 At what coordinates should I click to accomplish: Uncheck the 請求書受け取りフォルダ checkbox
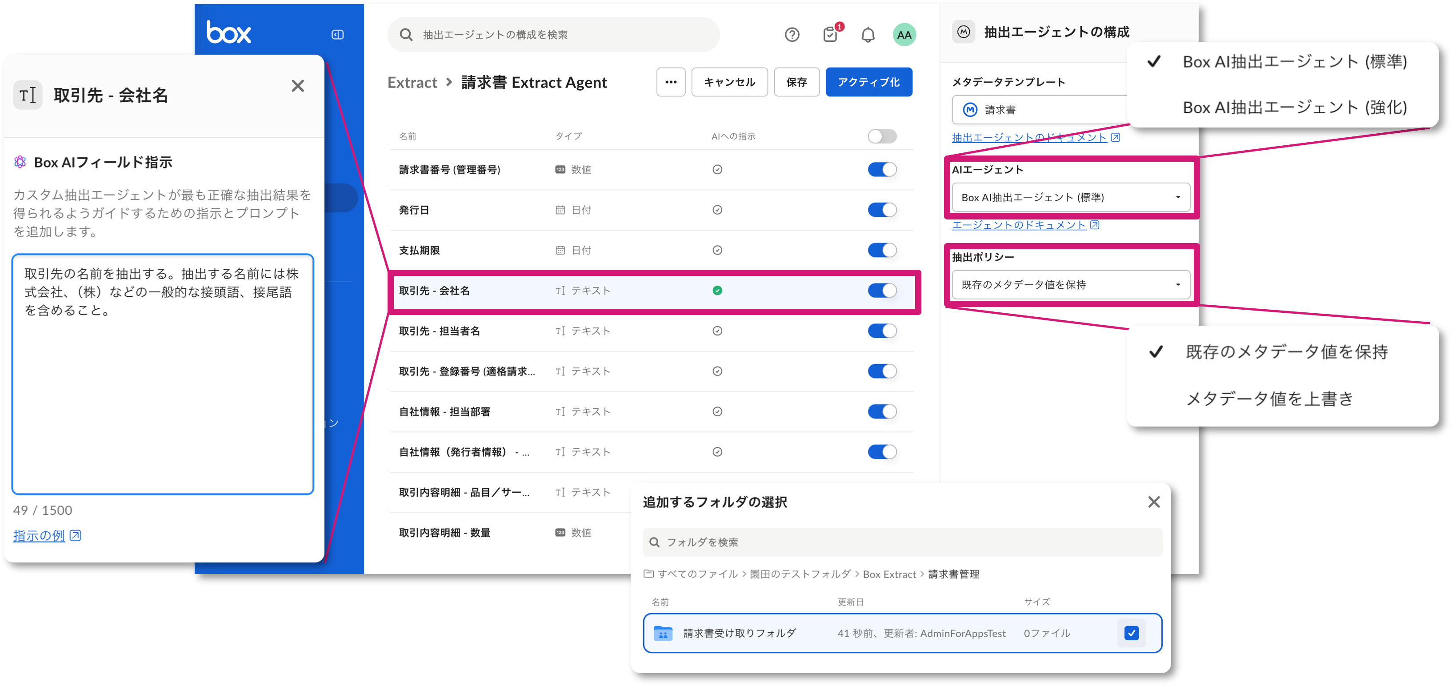[1131, 633]
